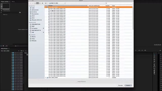Open the iPhone5s 2015-01 sidebar folder
The width and height of the screenshot is (162, 91).
click(37, 20)
